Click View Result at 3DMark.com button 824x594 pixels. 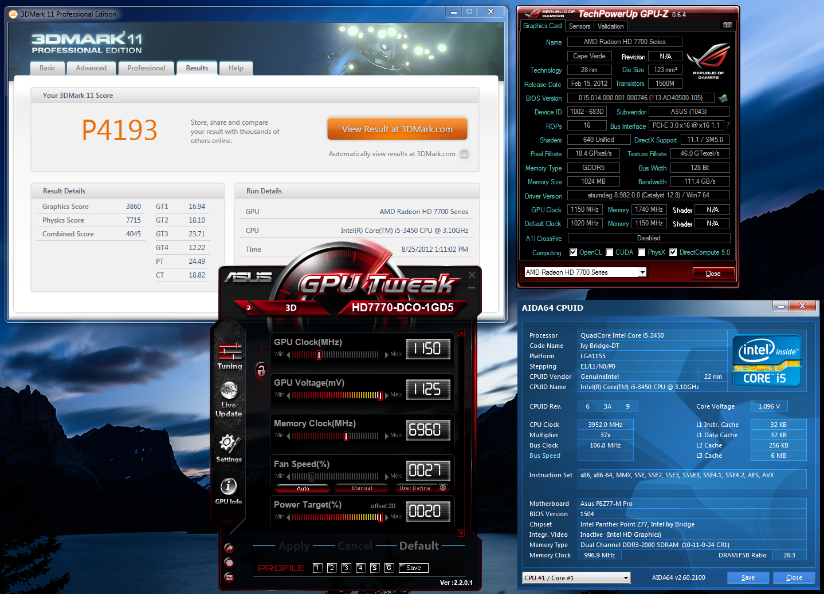[x=397, y=129]
